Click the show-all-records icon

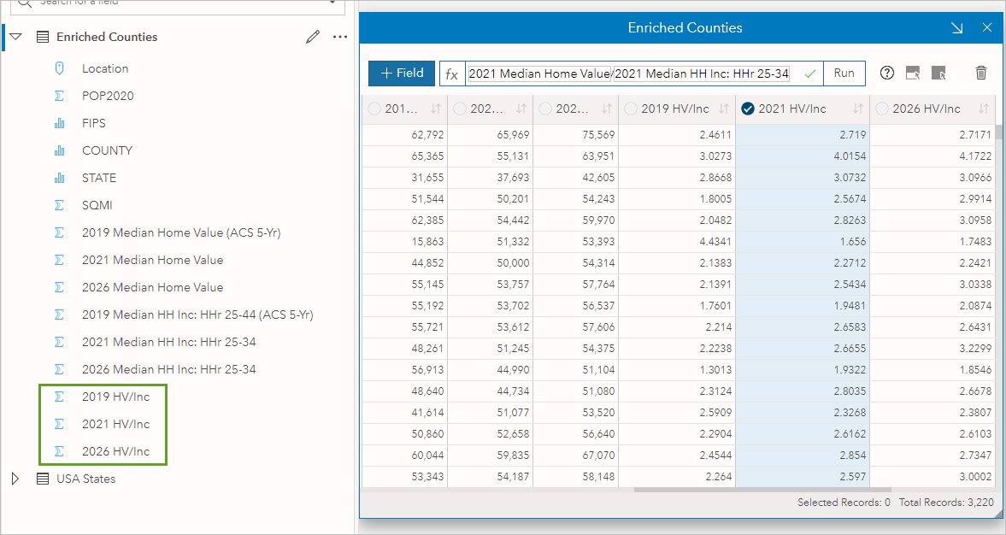tap(938, 73)
